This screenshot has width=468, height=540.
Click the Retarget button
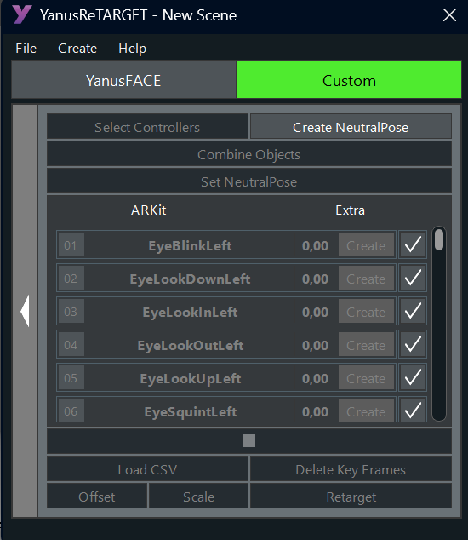(x=351, y=497)
